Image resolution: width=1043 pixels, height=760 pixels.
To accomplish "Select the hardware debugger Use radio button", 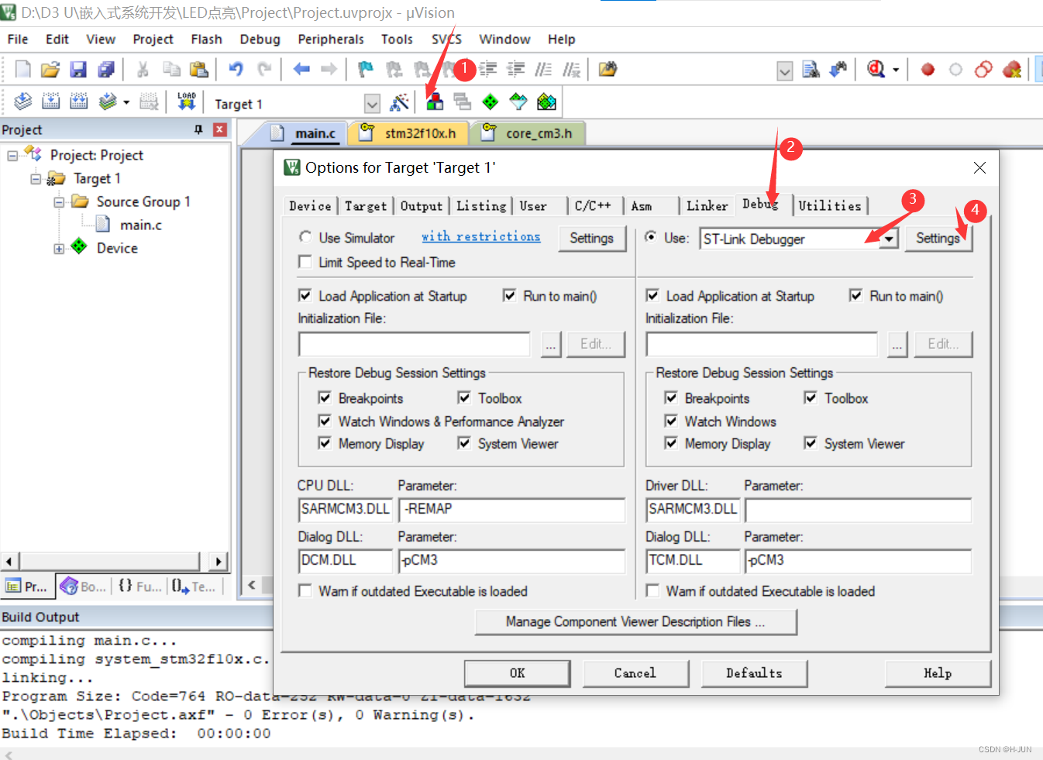I will click(651, 237).
